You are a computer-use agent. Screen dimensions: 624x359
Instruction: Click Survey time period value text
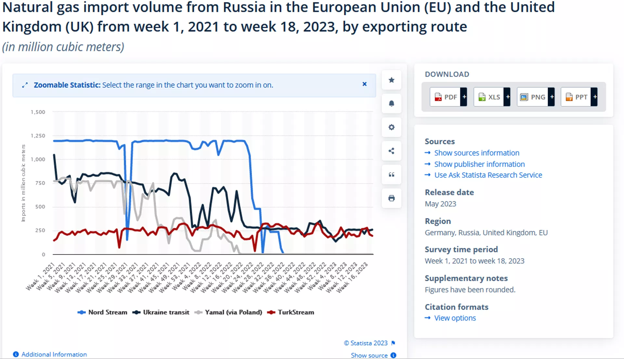point(474,261)
